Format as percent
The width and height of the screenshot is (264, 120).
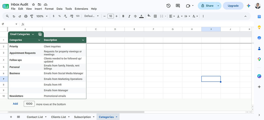click(x=59, y=16)
